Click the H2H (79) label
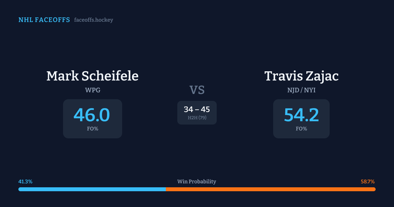Screen dimensions: 394x207 tap(197, 118)
